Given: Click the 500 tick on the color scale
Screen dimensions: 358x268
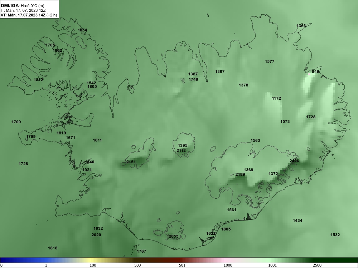Looking at the screenshot, I should tap(137, 265).
